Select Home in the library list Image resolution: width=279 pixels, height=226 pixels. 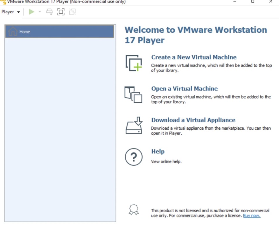click(x=59, y=32)
